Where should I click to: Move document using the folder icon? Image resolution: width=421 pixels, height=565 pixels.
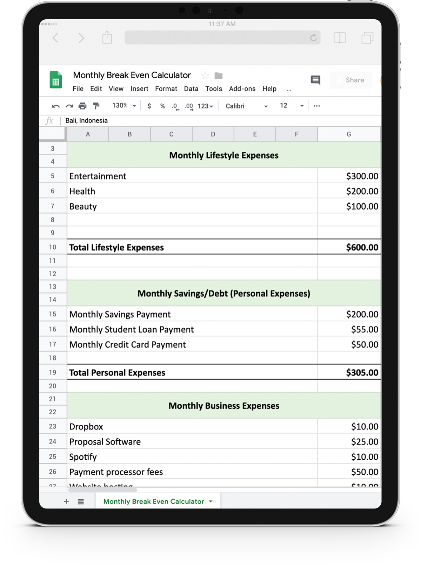point(219,75)
